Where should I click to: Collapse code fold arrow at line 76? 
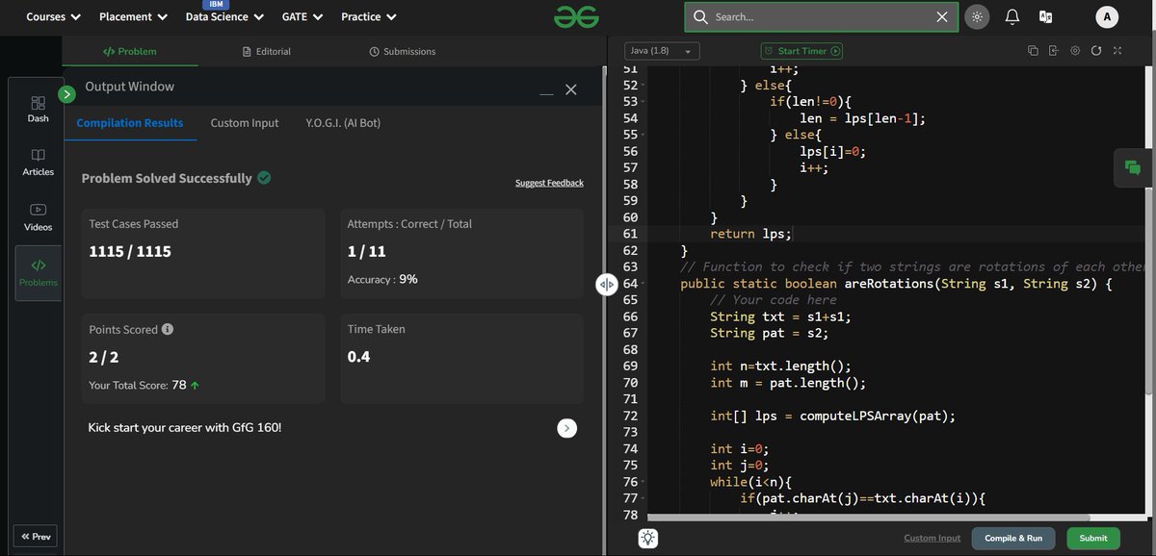point(643,481)
